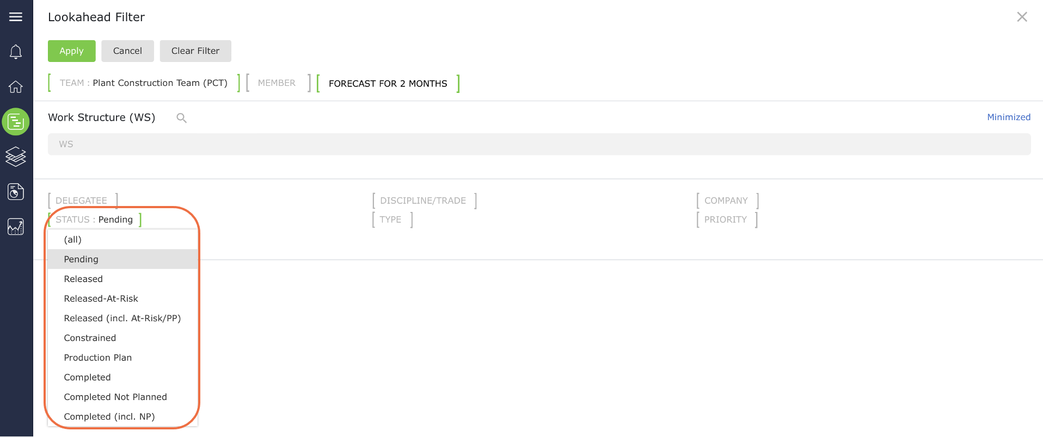Open the pie chart report icon

pyautogui.click(x=16, y=191)
